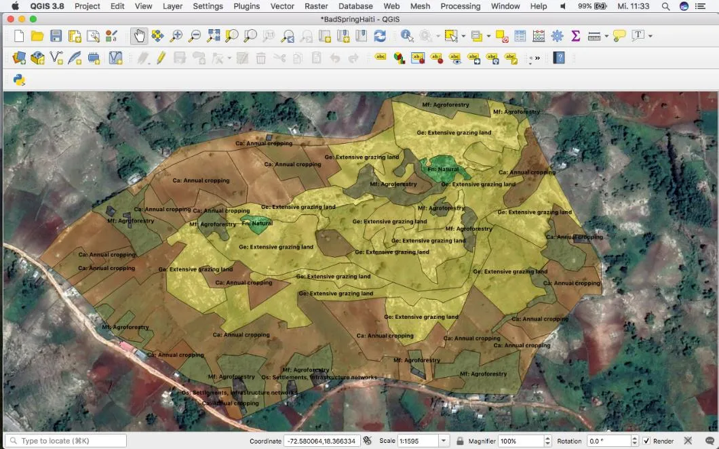Activate the Identify Features tool
Image resolution: width=719 pixels, height=449 pixels.
[407, 36]
